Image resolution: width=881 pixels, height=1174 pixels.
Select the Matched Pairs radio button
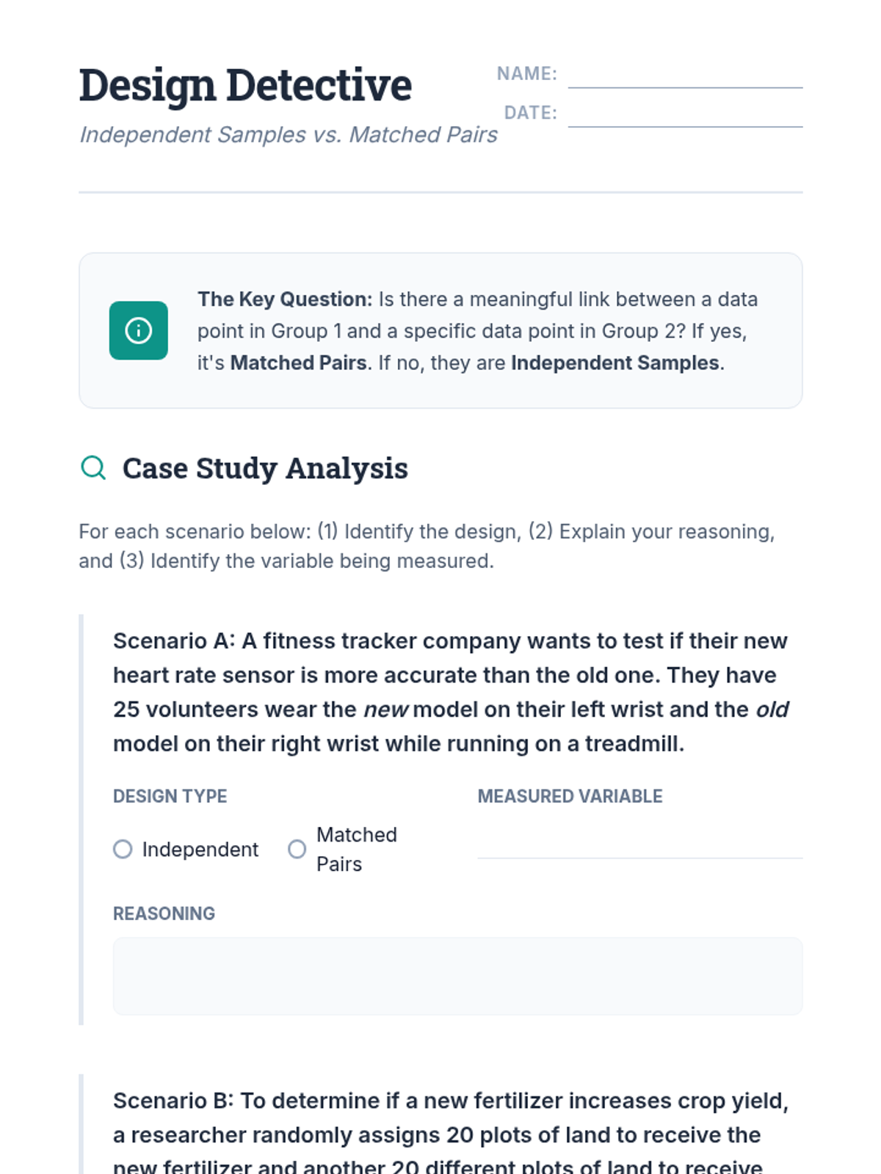297,849
